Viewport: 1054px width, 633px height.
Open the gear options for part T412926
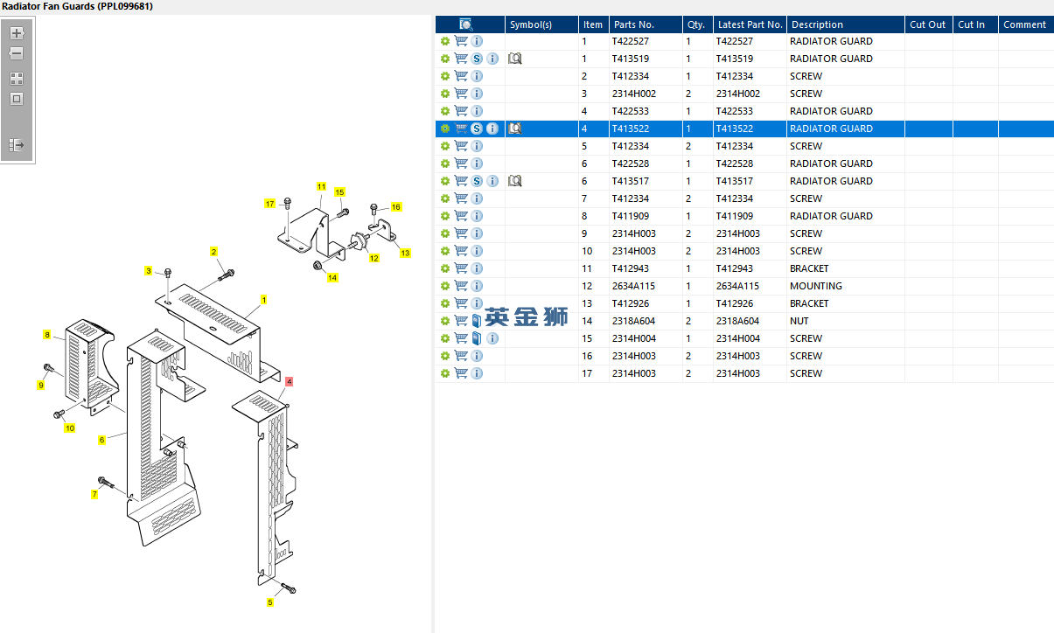[x=445, y=303]
